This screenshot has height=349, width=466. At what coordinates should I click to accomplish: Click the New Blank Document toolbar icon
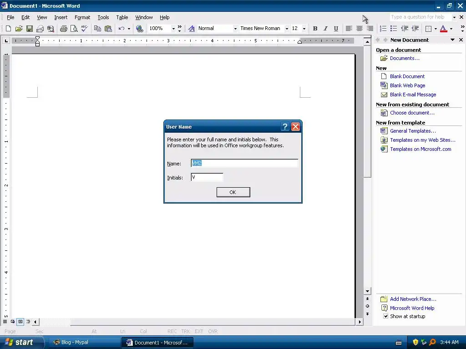8,29
